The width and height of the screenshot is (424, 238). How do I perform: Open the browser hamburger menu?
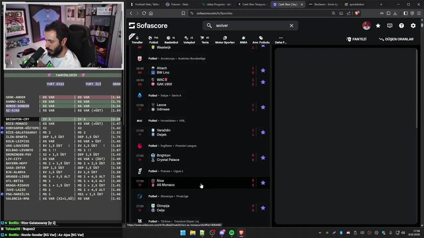(419, 13)
